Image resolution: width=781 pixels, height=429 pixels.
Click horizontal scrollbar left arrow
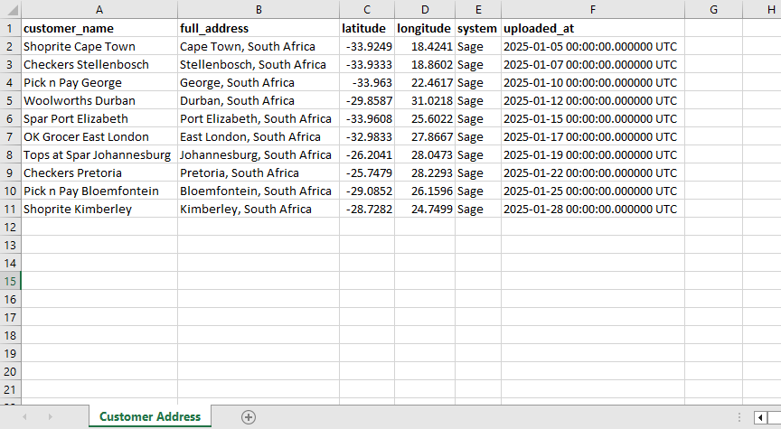point(760,417)
